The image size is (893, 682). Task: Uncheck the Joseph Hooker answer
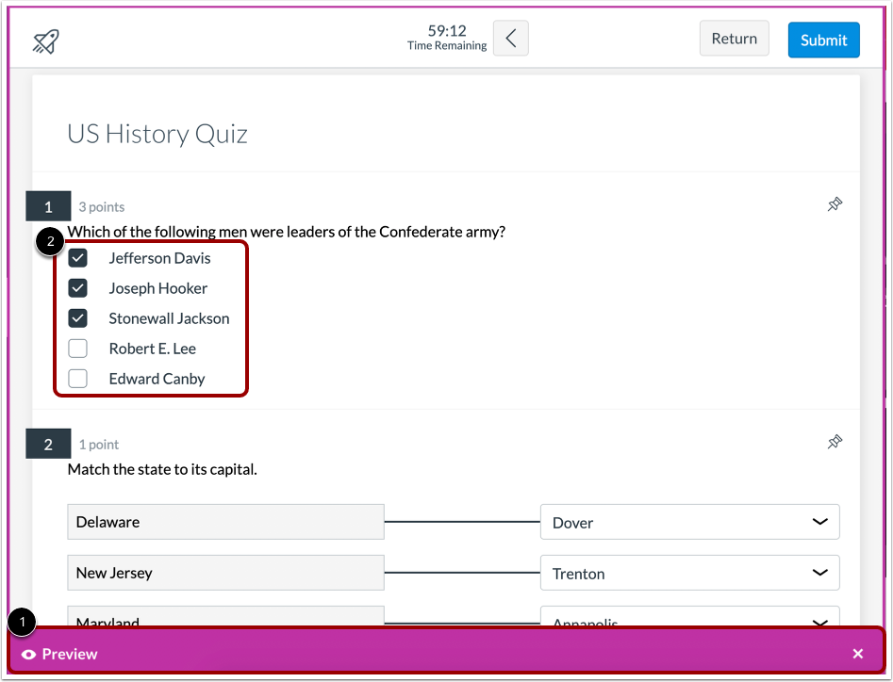77,287
